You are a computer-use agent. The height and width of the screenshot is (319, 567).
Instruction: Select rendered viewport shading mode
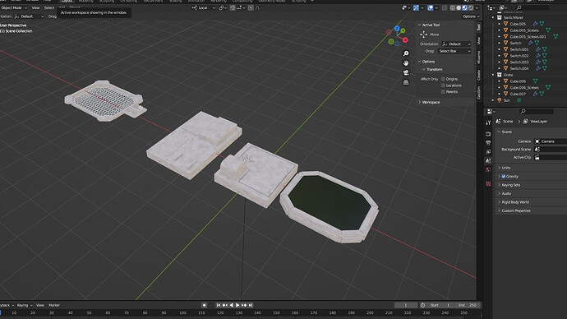coord(471,7)
